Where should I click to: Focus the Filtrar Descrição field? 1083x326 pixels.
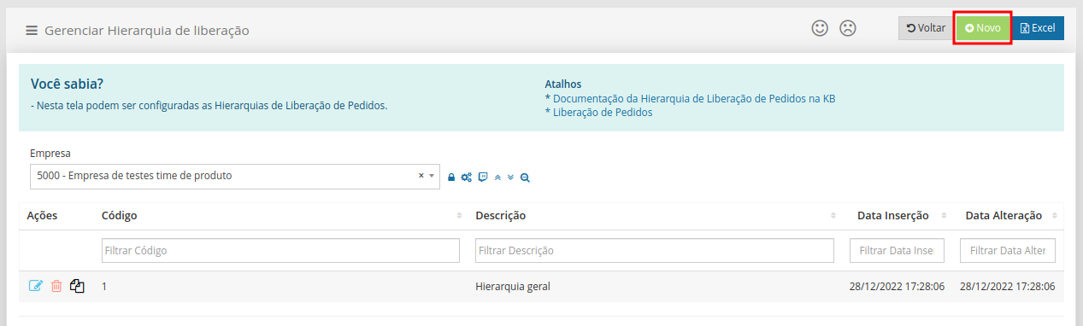[x=655, y=250]
